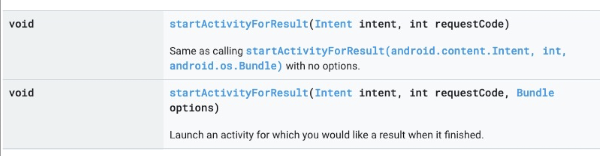Open the two-parameter startActivityForResult method link
This screenshot has height=156, width=600.
pos(239,24)
